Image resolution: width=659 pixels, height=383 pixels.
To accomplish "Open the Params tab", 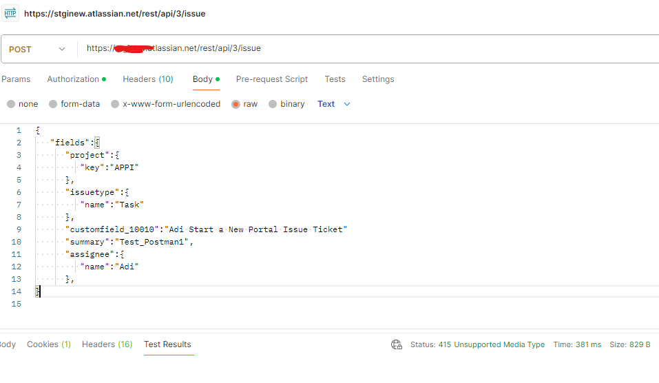I will 16,79.
